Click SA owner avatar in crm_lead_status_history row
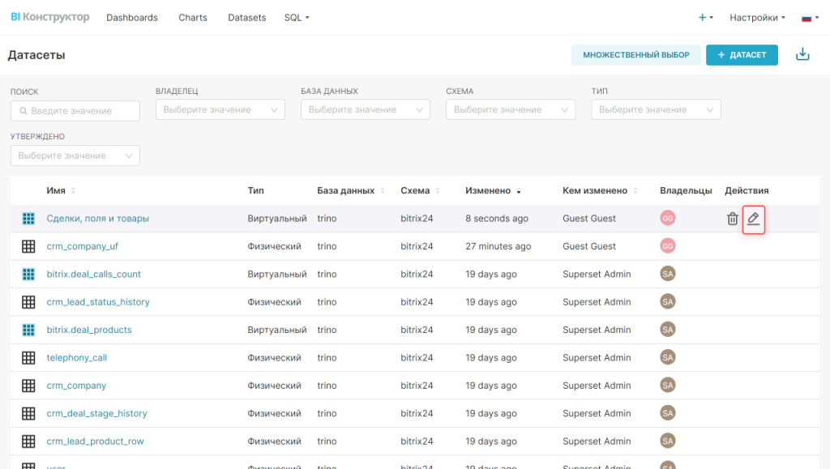 [668, 302]
